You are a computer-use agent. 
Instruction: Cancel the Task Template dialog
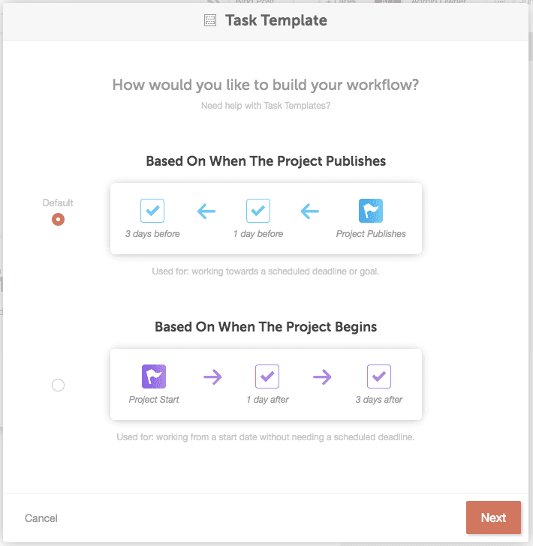point(41,518)
